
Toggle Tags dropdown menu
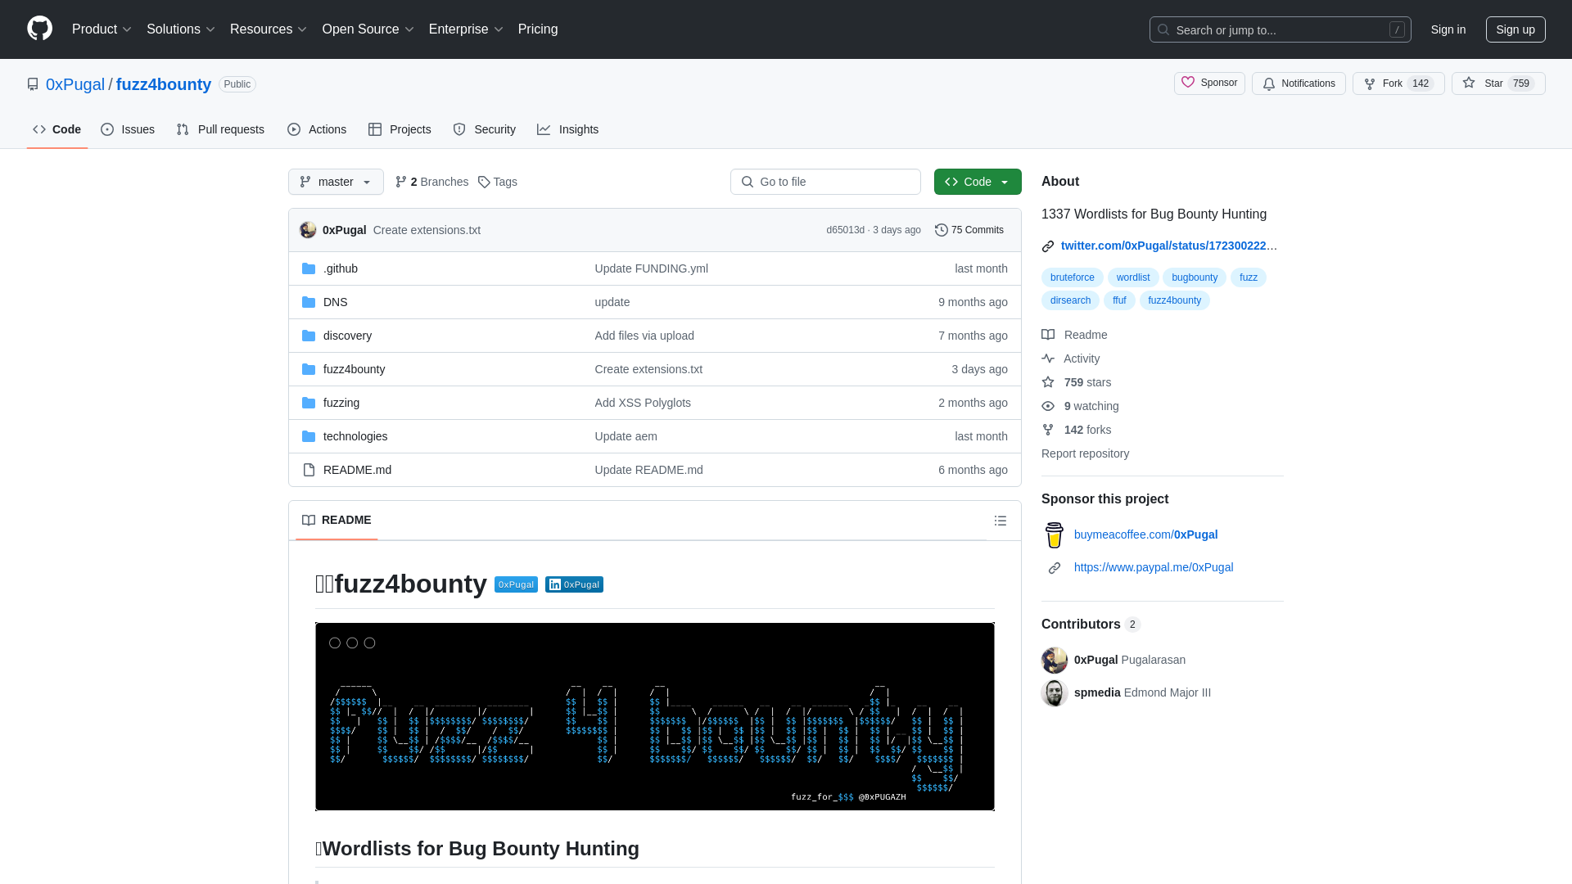click(497, 182)
